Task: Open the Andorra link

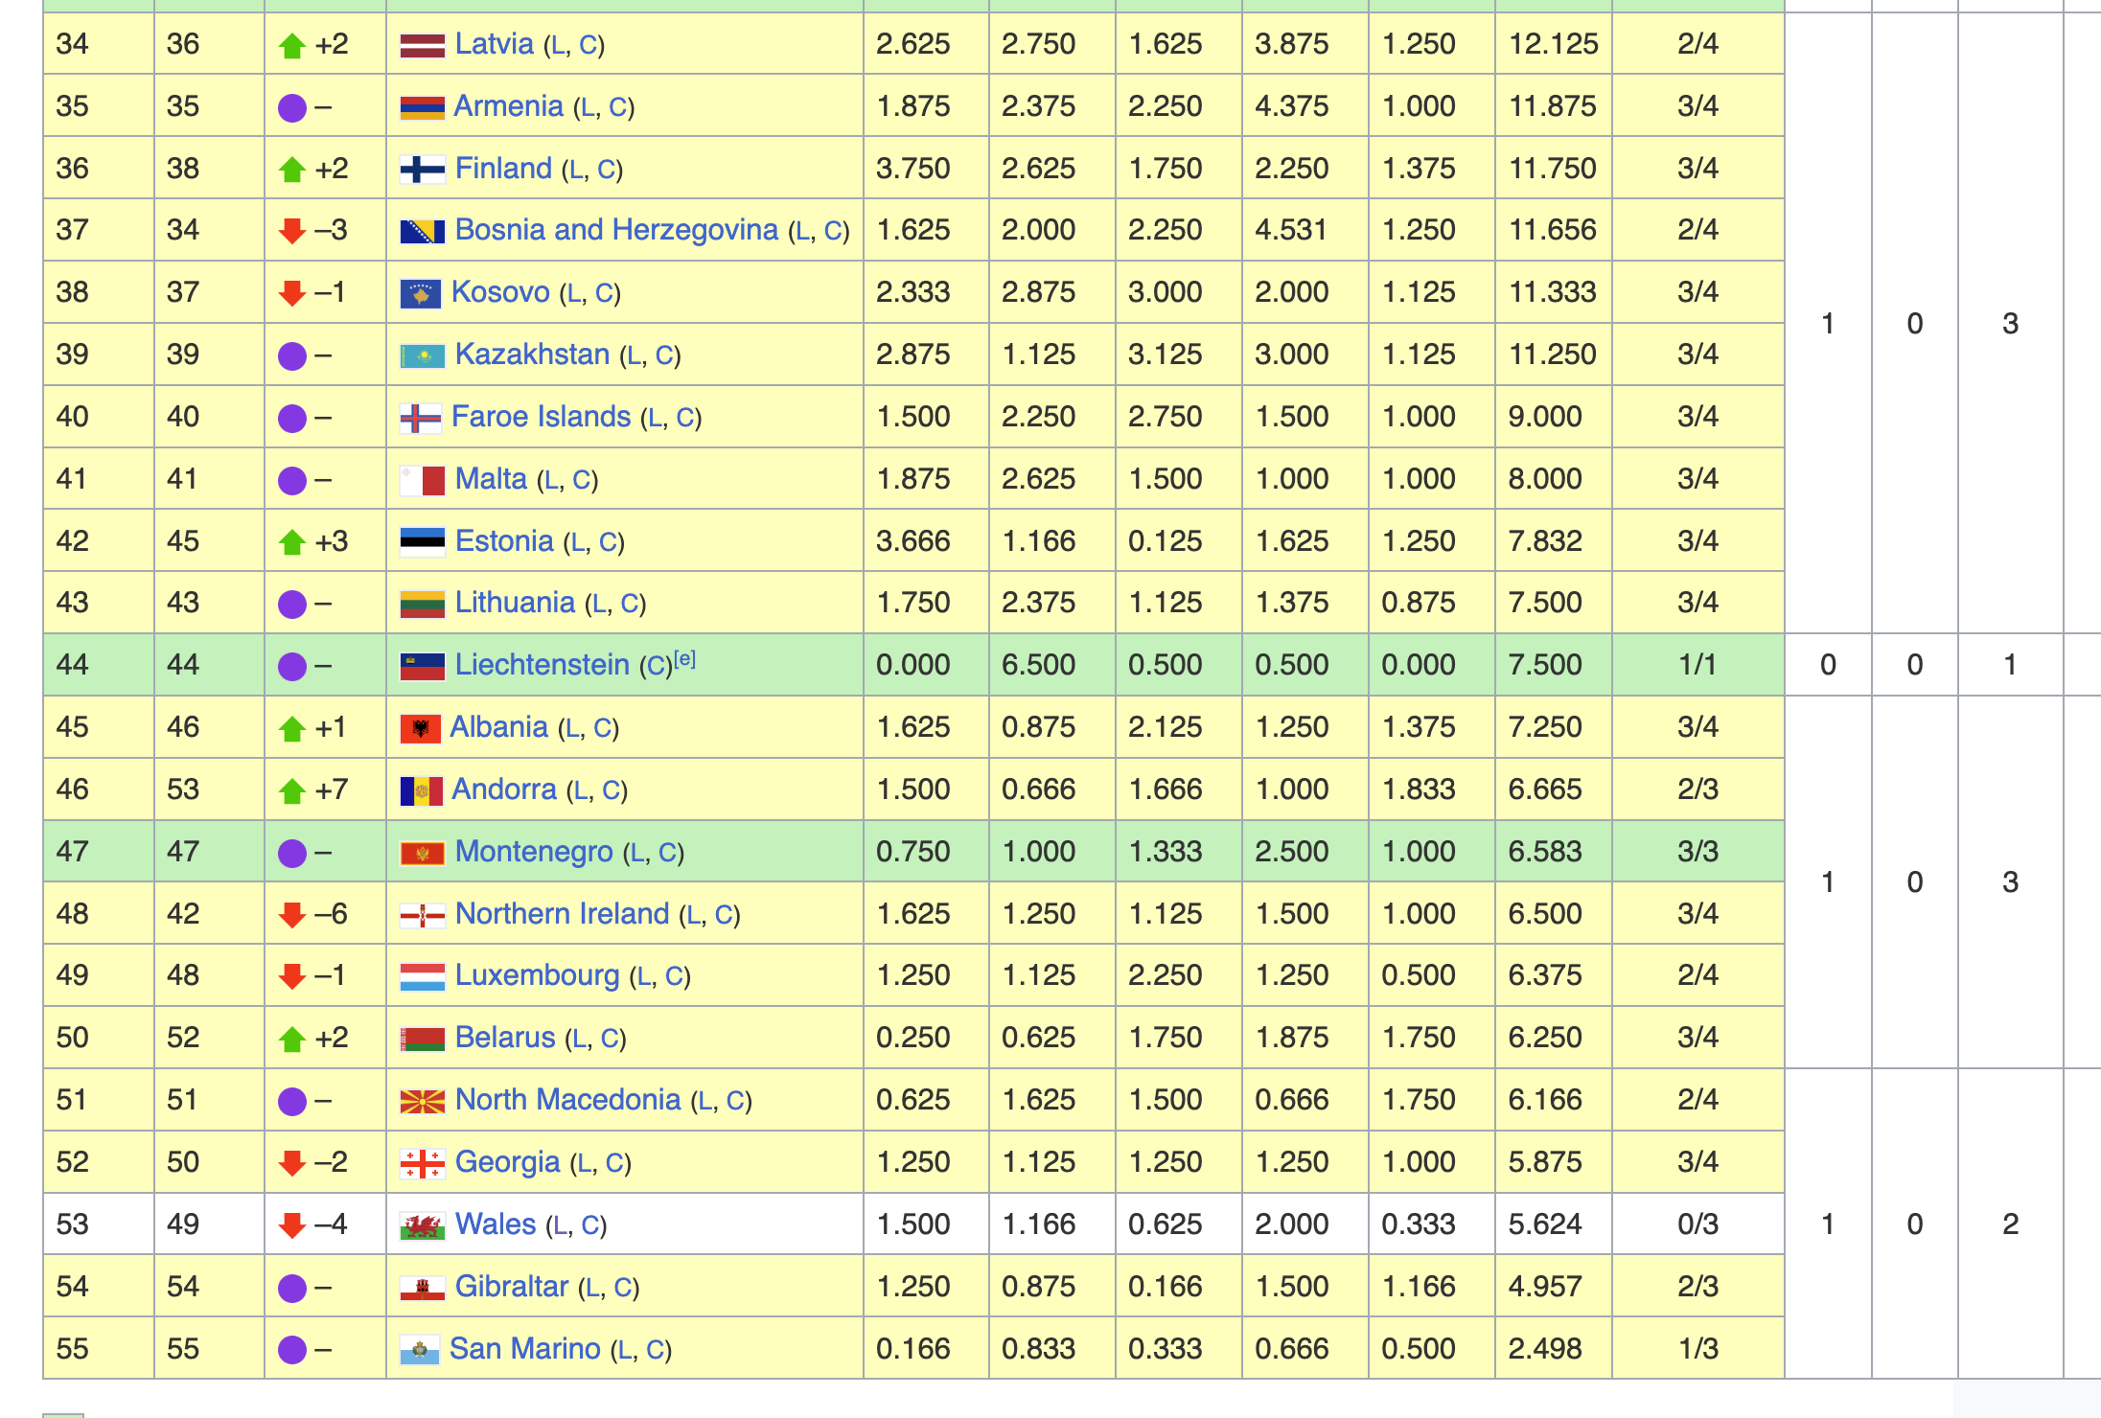Action: [x=504, y=789]
